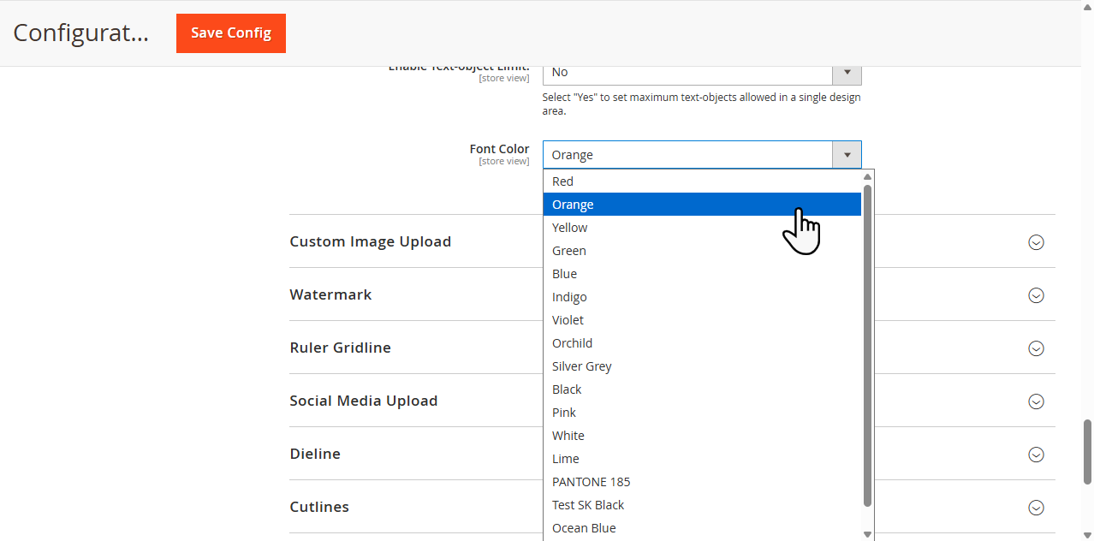Click the Watermark section chevron icon

coord(1036,295)
